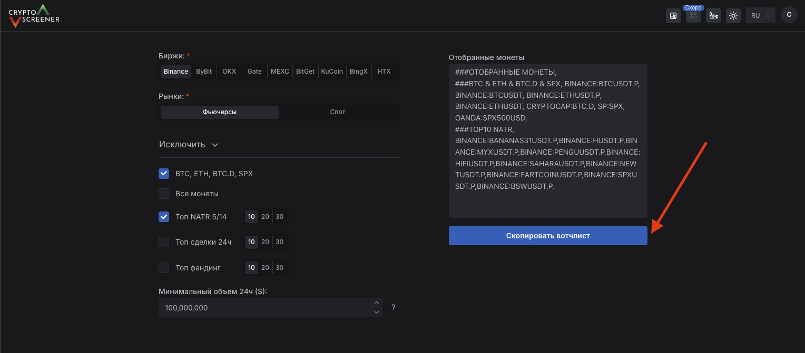Enable the Все монеты checkbox
The height and width of the screenshot is (353, 805).
tap(164, 194)
